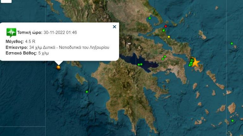
Task: Select the yellow earthquake marker on Evia
Action: (169, 37)
